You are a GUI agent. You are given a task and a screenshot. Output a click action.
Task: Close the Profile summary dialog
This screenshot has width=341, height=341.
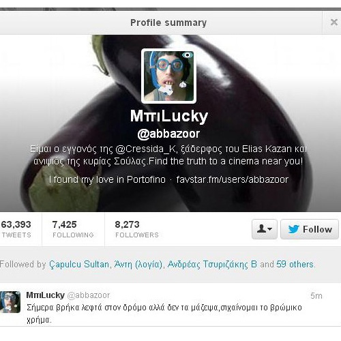[x=333, y=23]
